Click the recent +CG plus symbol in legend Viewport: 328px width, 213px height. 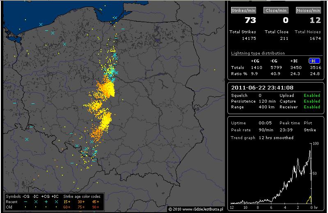pos(46,202)
